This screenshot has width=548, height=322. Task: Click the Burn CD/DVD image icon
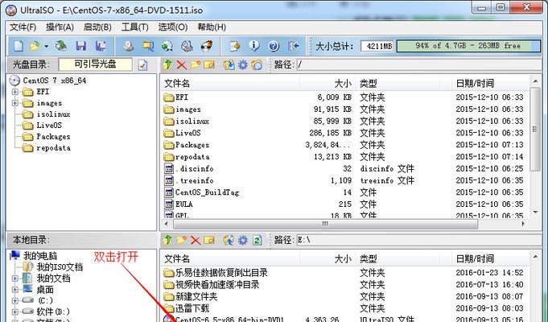coord(207,46)
